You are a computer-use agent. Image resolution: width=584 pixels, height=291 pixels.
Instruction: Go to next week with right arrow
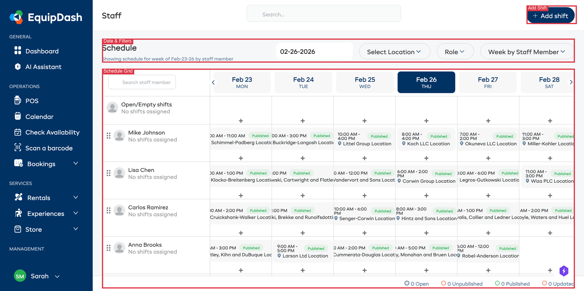[x=571, y=82]
